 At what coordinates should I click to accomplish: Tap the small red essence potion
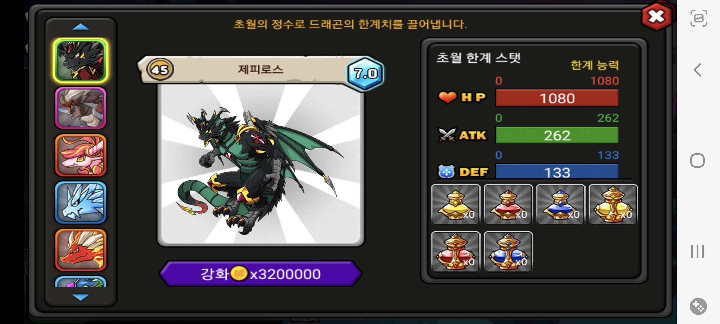pos(508,205)
